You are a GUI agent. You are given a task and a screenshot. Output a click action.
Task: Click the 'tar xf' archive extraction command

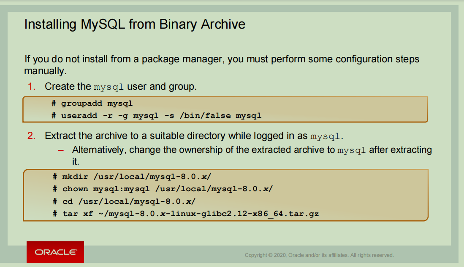coord(186,214)
